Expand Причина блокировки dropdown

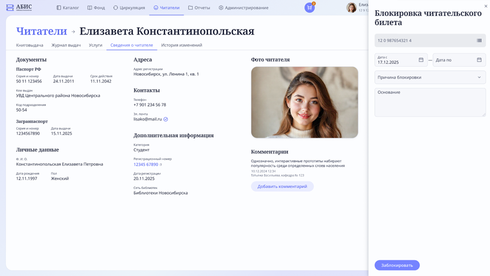coord(430,77)
